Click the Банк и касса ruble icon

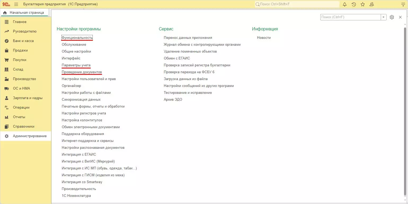pos(7,41)
